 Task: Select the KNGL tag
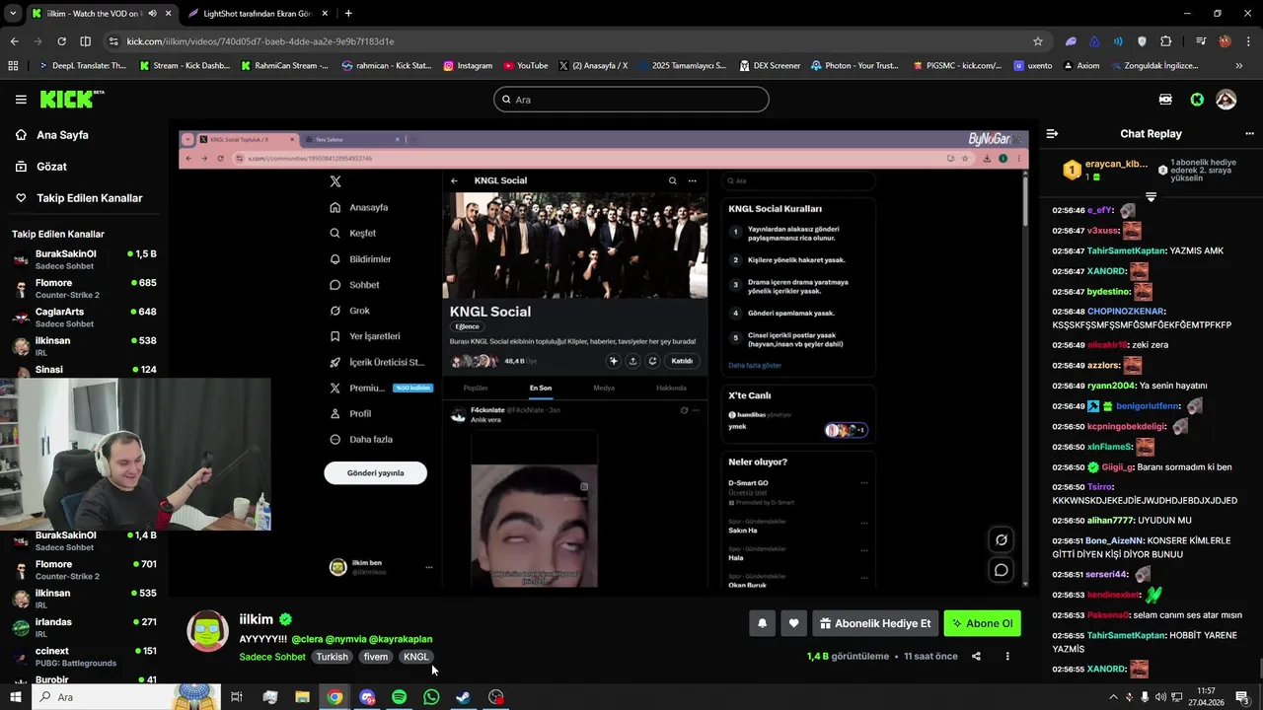pos(416,657)
